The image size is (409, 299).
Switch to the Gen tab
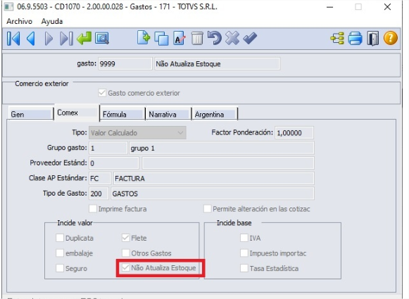[x=31, y=114]
